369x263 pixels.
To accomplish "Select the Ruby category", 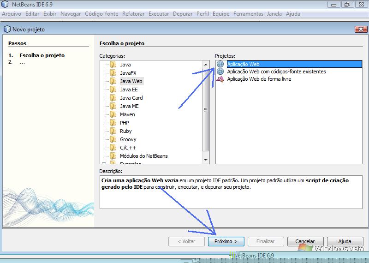I will [x=125, y=131].
